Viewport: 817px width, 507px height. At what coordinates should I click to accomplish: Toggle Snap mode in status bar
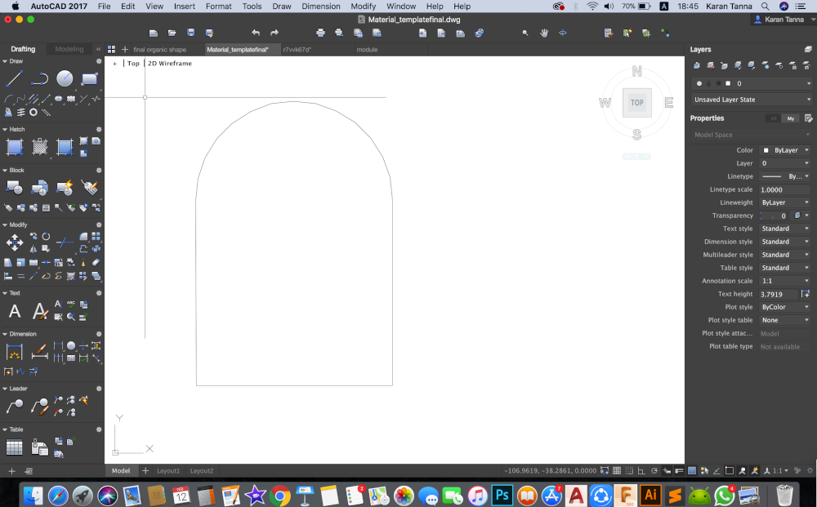(629, 470)
